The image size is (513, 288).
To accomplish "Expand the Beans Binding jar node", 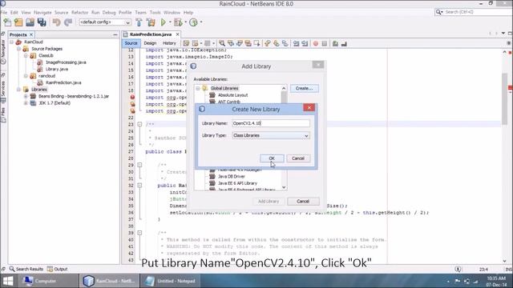I will click(x=26, y=96).
